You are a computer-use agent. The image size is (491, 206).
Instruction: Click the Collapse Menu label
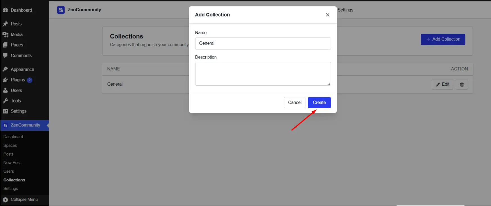(x=24, y=200)
